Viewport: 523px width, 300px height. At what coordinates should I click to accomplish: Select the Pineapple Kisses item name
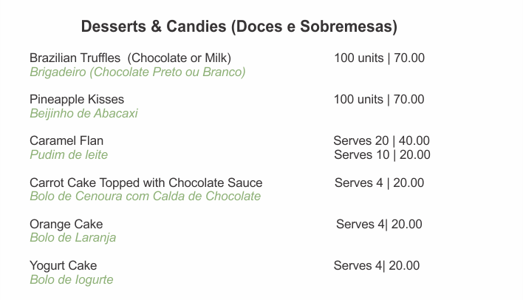tap(77, 99)
